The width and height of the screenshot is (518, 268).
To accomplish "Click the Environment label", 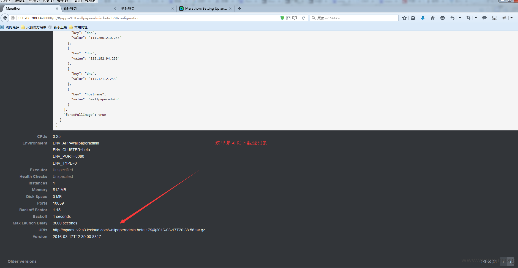I will coord(35,143).
